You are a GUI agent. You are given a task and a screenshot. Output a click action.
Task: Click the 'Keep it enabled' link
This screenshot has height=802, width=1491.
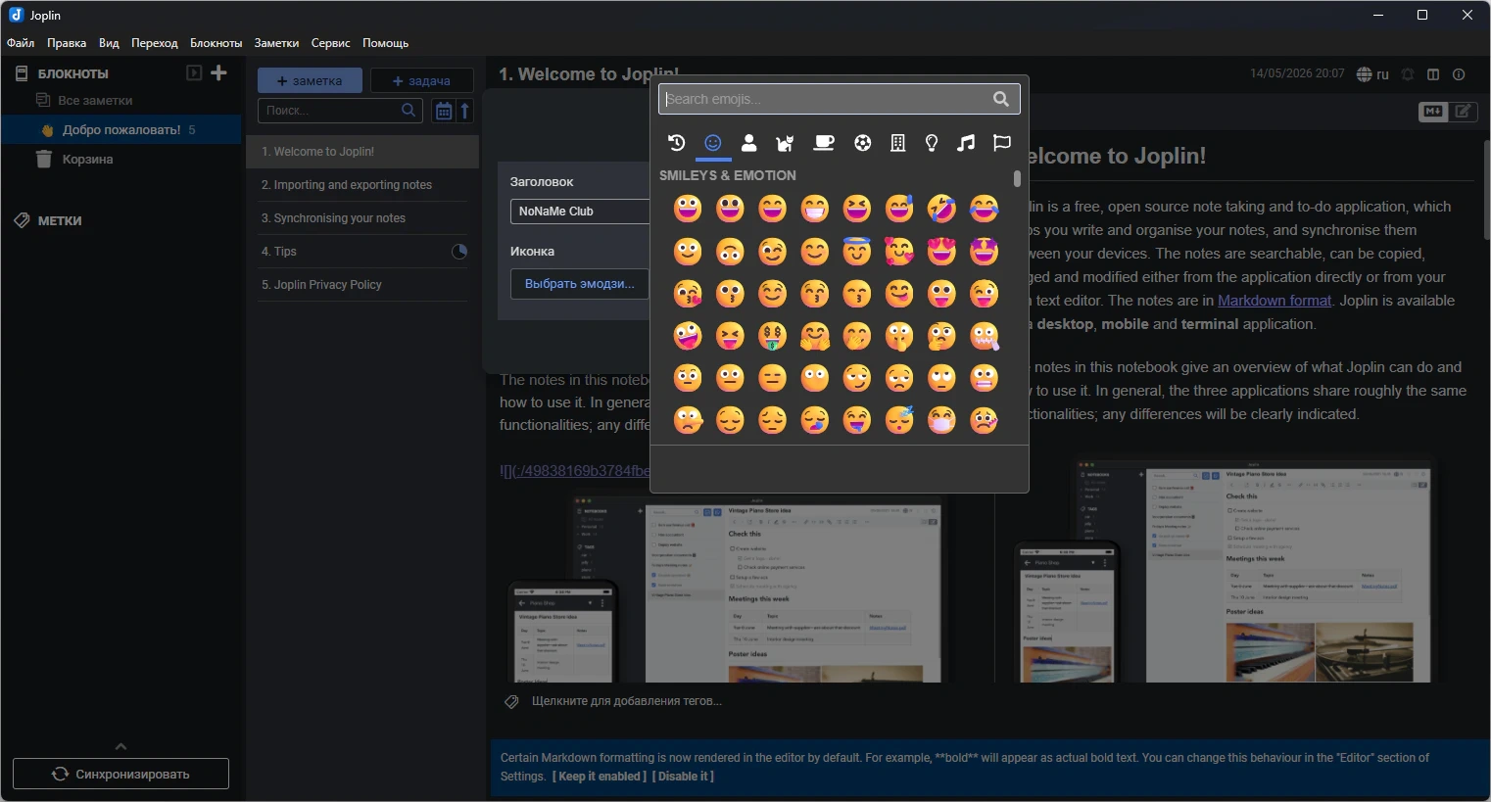(x=600, y=777)
